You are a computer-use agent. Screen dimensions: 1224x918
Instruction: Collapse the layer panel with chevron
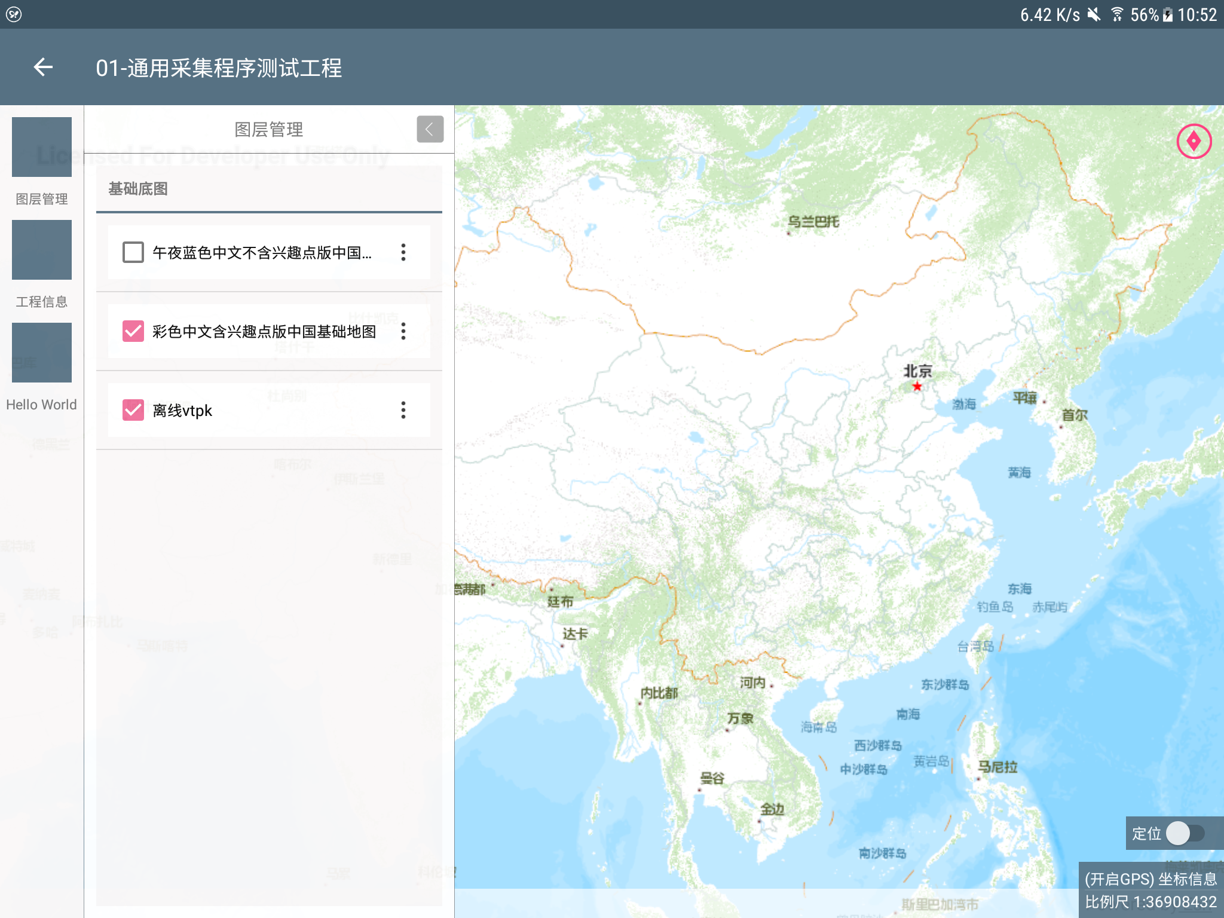pos(430,129)
